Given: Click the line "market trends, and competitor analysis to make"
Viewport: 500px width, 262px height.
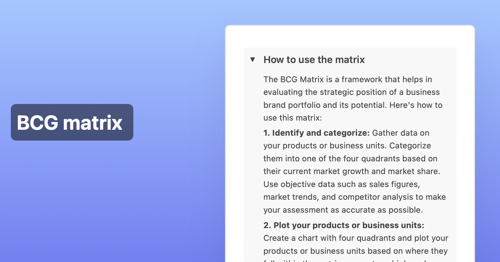Looking at the screenshot, I should click(x=355, y=197).
